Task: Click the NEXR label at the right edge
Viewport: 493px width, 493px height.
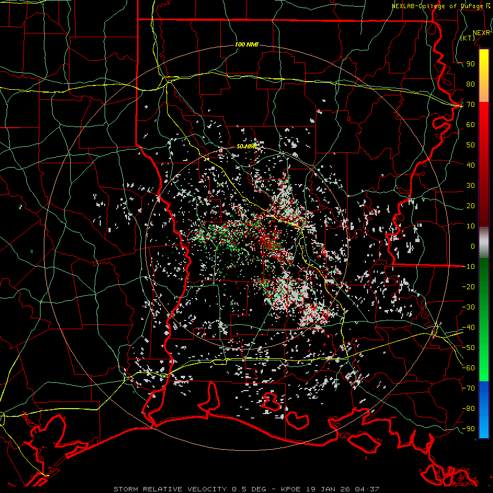Action: click(481, 33)
